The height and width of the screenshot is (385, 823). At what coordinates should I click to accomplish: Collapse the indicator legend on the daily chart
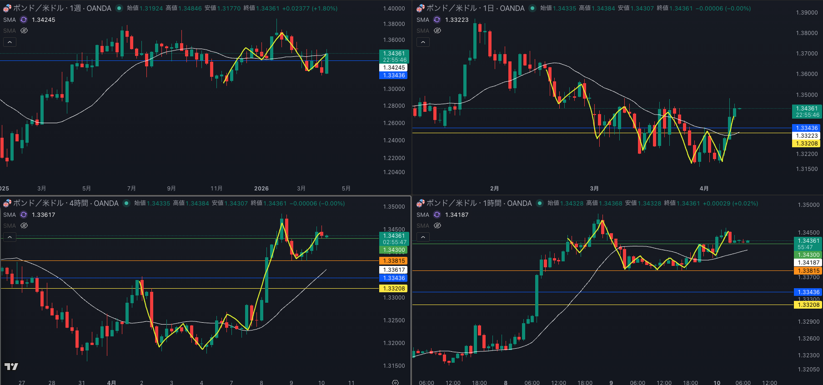(423, 42)
